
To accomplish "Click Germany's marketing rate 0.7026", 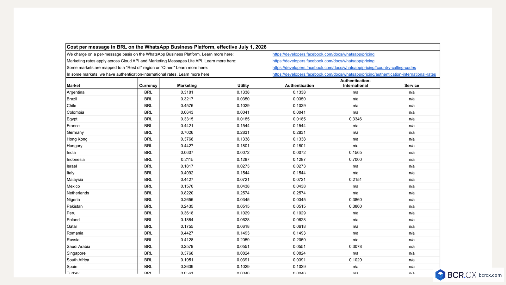I will point(187,132).
